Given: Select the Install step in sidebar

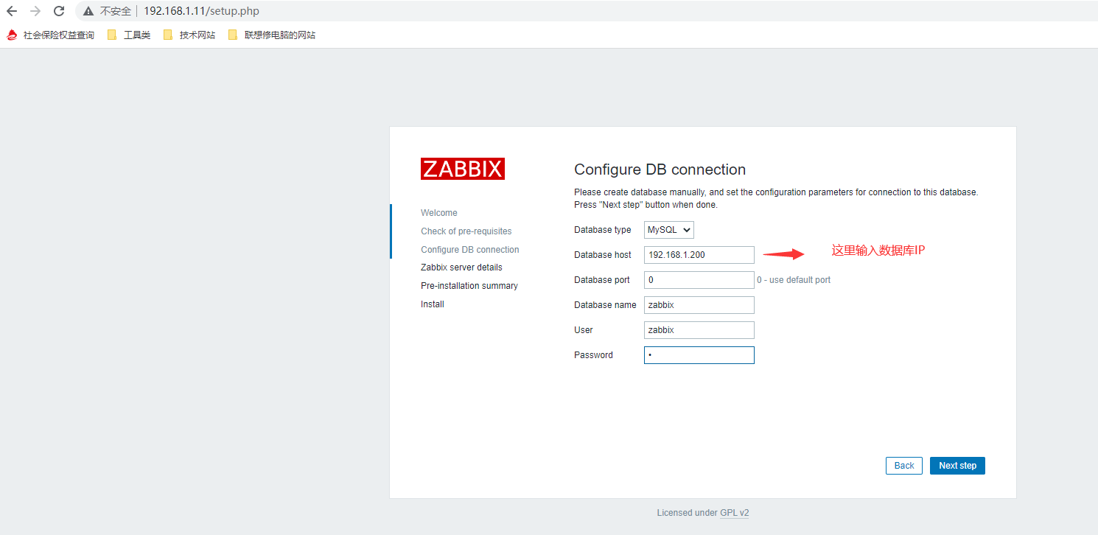Looking at the screenshot, I should tap(433, 304).
